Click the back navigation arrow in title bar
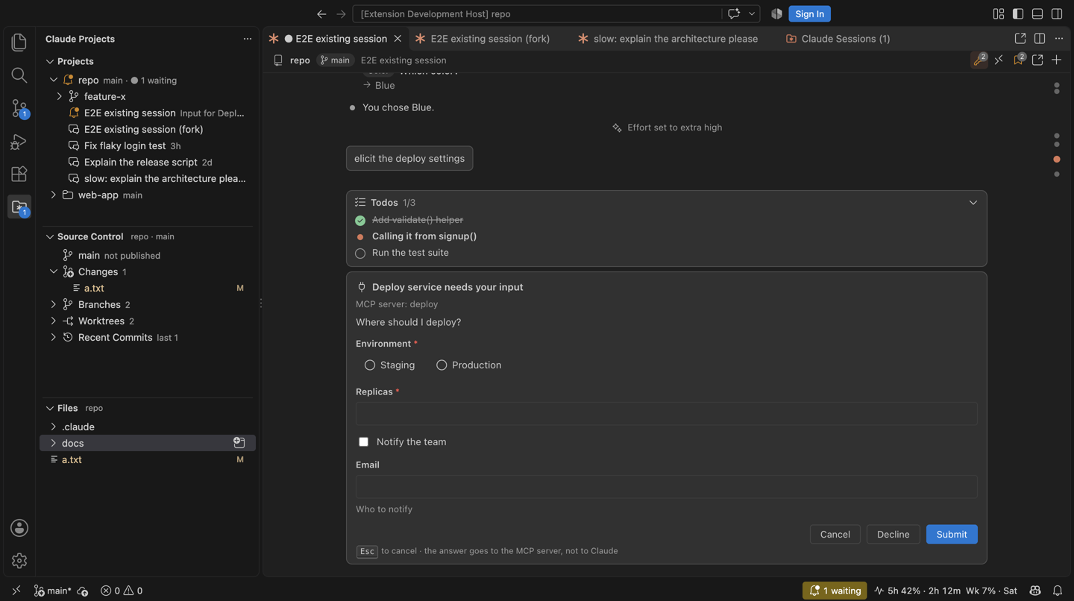This screenshot has width=1074, height=601. click(x=321, y=14)
